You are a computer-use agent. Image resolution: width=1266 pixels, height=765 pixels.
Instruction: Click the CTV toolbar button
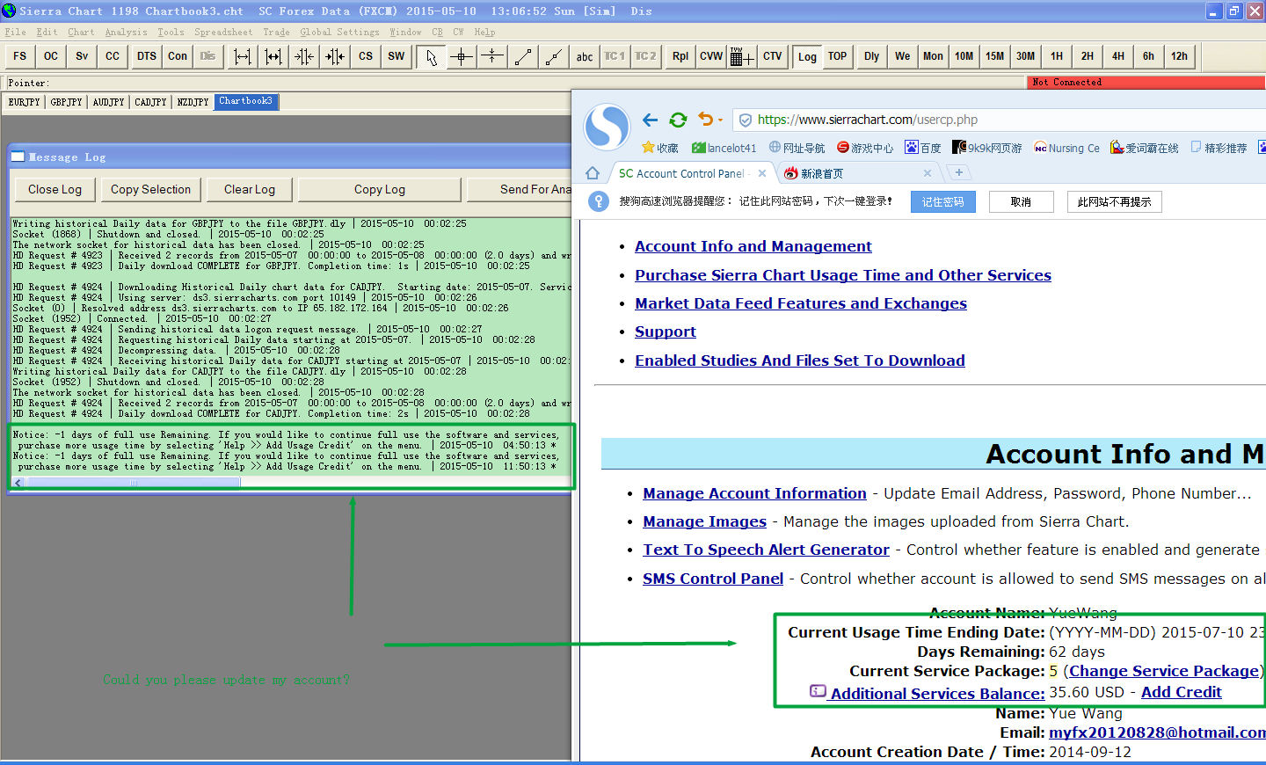[x=773, y=56]
